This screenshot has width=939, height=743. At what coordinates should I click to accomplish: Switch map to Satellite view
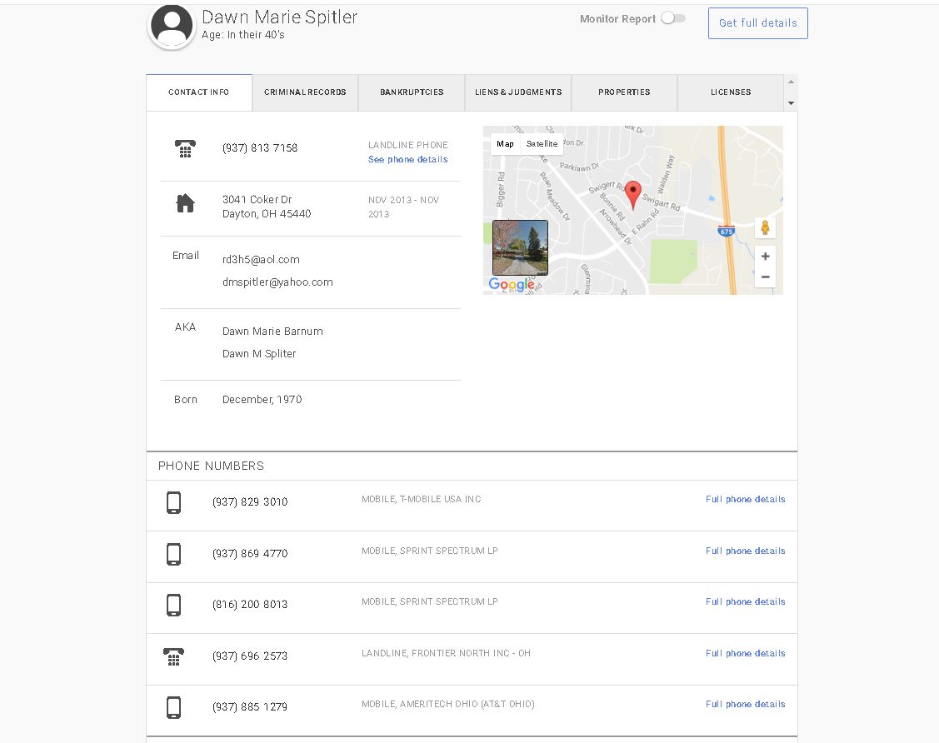pos(542,144)
